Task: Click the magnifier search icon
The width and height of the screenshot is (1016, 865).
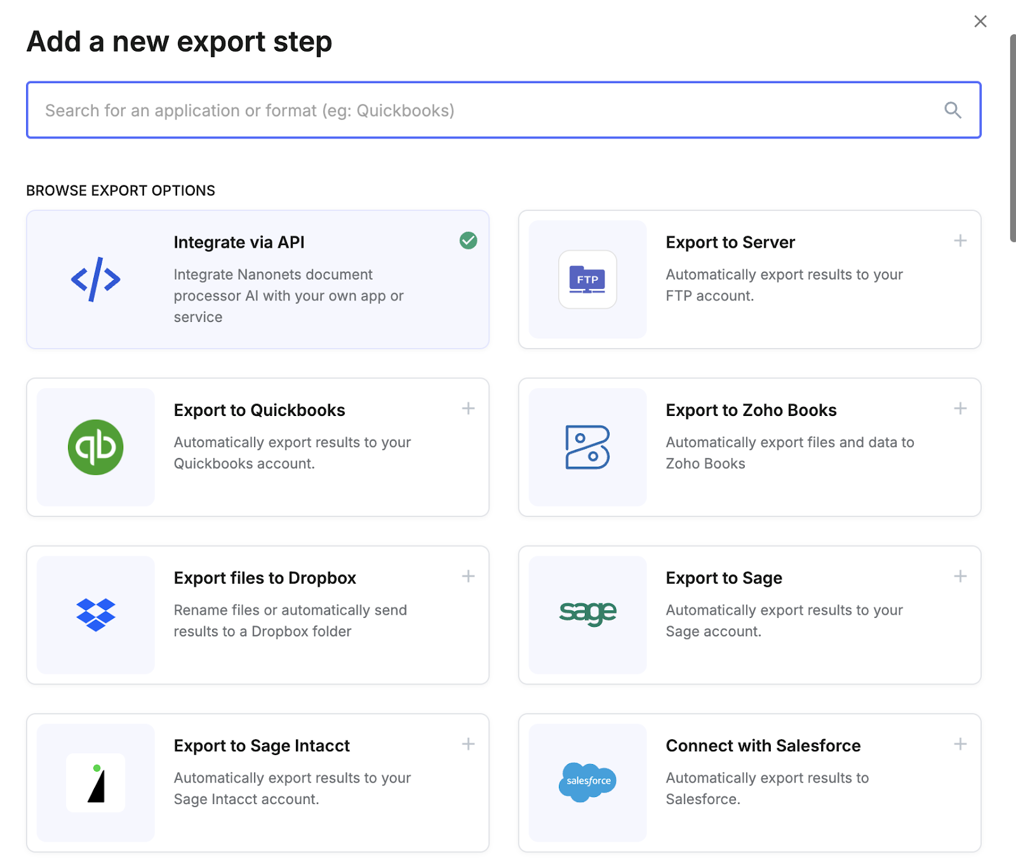Action: click(x=952, y=110)
